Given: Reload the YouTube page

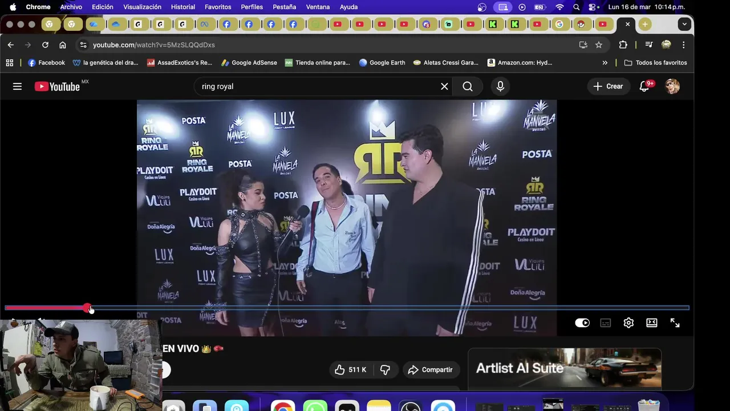Looking at the screenshot, I should point(45,45).
